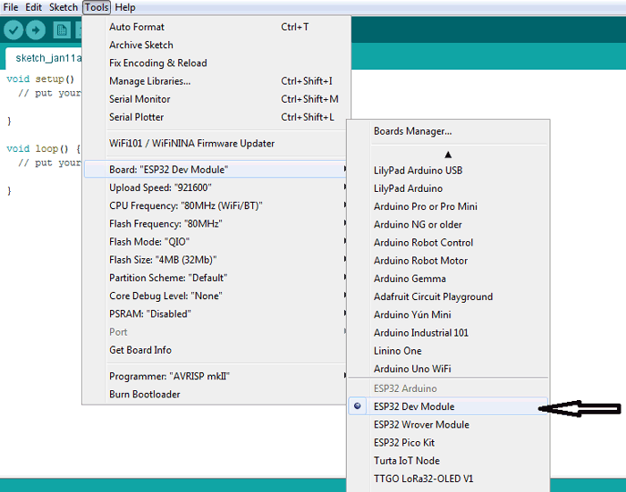Image resolution: width=626 pixels, height=492 pixels.
Task: Open Serial Monitor from the menu
Action: pyautogui.click(x=140, y=99)
